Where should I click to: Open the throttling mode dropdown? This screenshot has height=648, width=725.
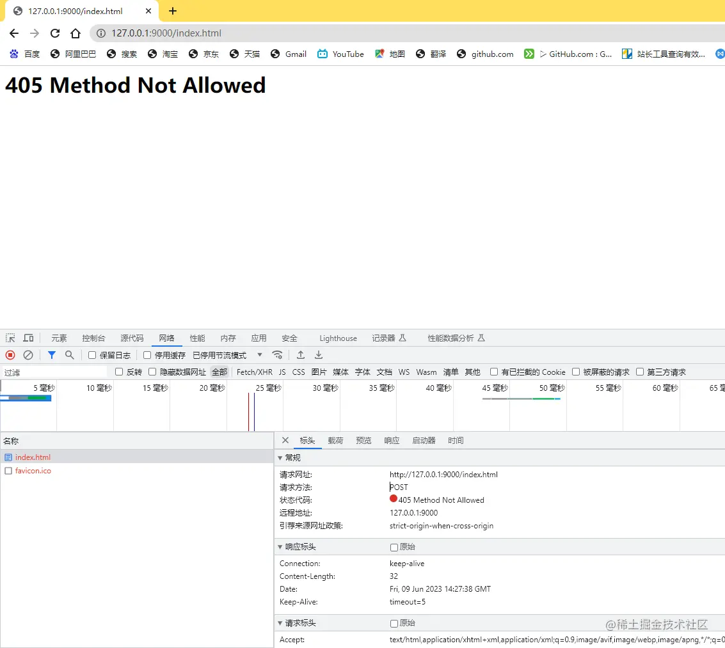(228, 355)
